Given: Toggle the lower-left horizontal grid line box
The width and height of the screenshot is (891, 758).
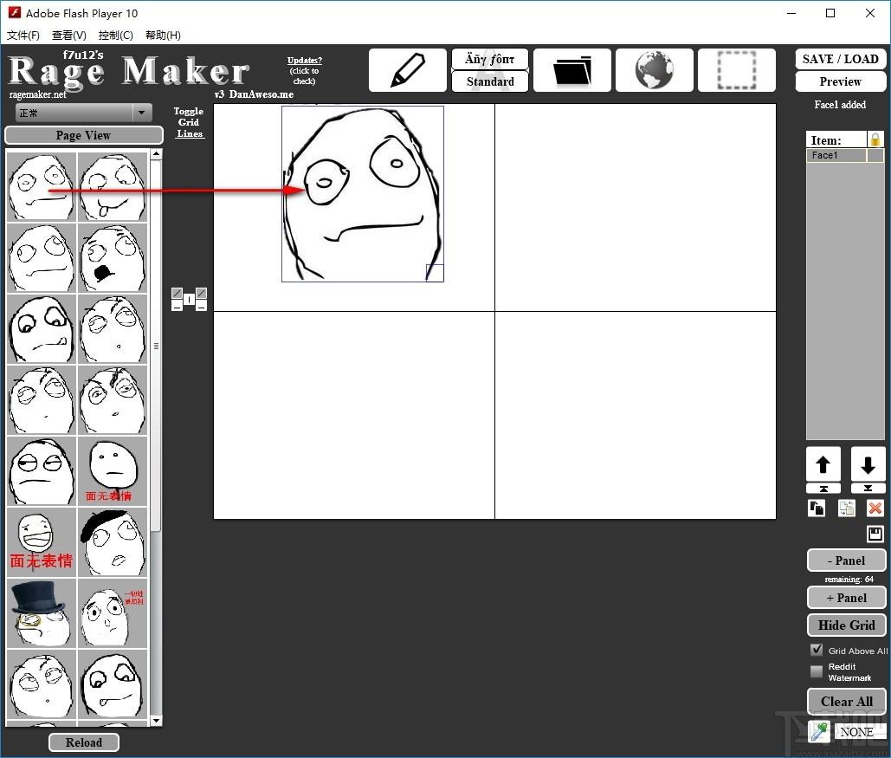Looking at the screenshot, I should click(x=177, y=306).
